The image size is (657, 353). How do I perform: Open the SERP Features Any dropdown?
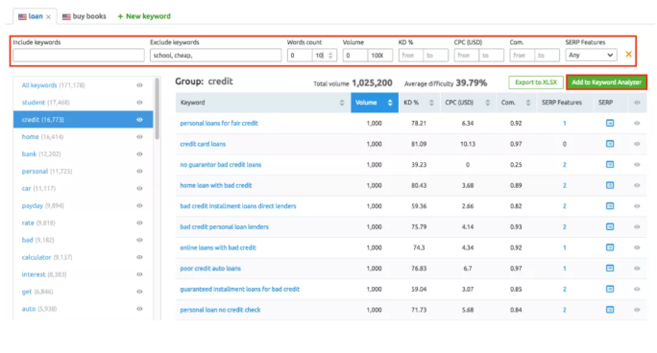(x=591, y=56)
